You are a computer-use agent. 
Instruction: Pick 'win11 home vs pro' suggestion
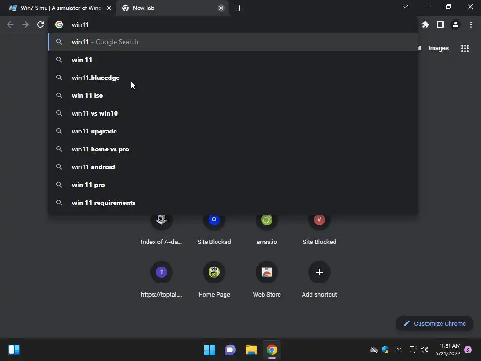click(233, 149)
